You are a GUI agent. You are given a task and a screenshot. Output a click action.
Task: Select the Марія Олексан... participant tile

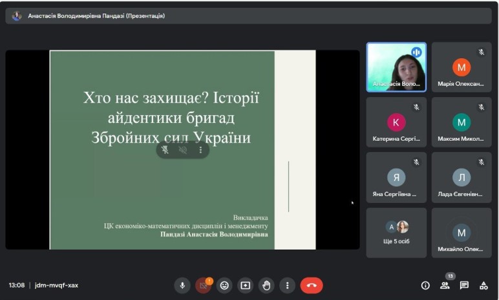[x=462, y=67]
